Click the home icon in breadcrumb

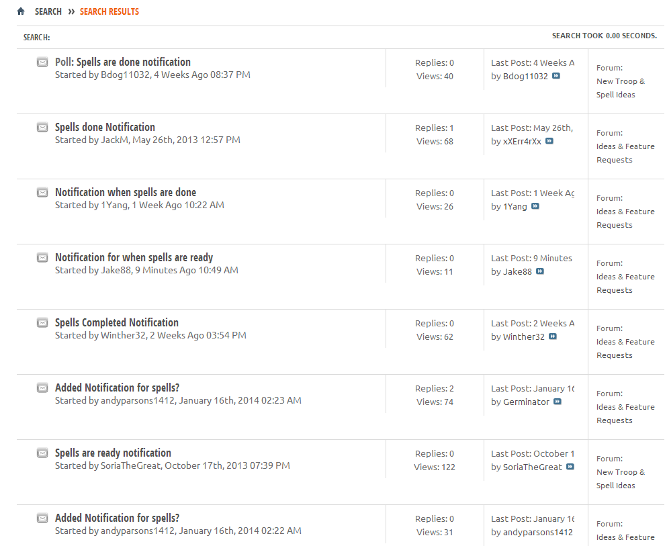(21, 11)
